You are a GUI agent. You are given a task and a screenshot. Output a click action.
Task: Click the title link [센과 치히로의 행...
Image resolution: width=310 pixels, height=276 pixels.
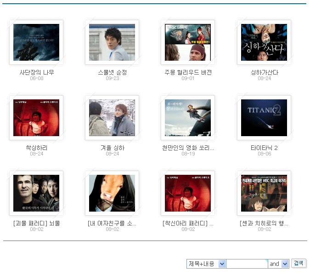264,223
